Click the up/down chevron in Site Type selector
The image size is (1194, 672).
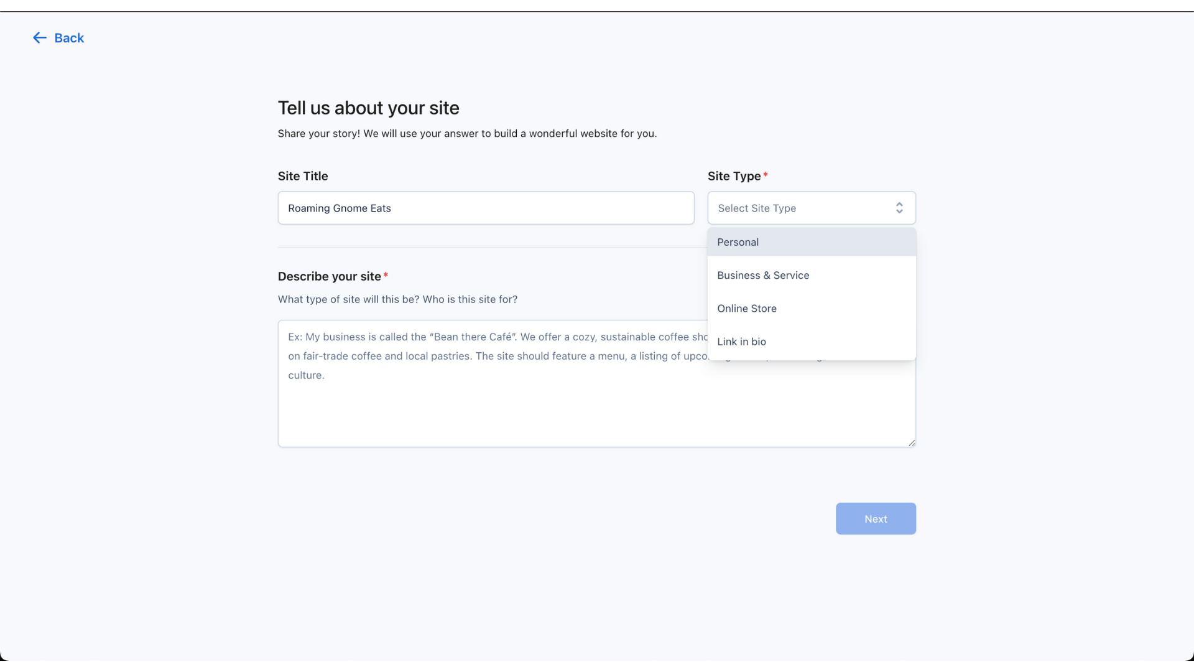coord(900,208)
